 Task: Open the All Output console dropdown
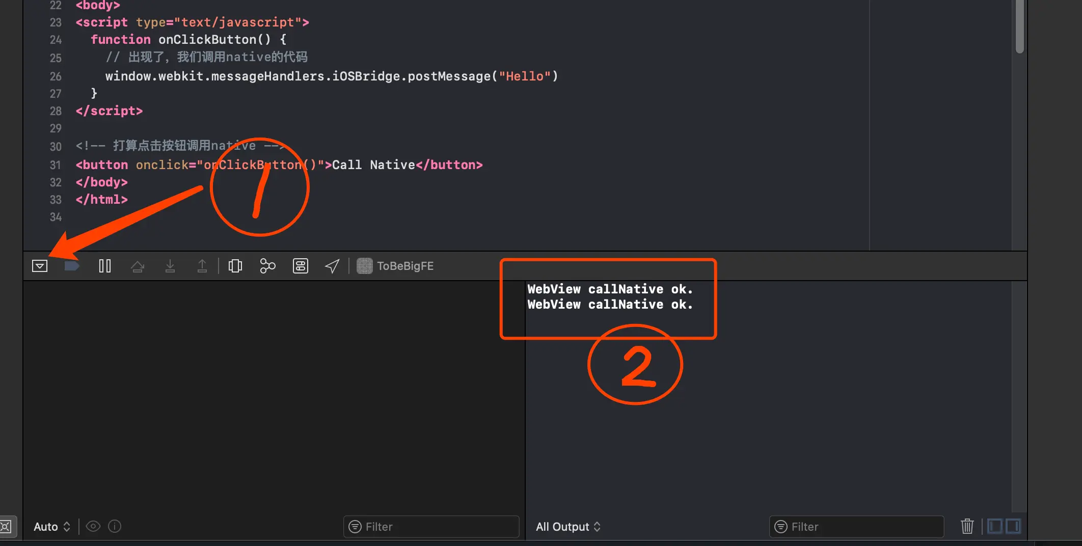coord(569,527)
